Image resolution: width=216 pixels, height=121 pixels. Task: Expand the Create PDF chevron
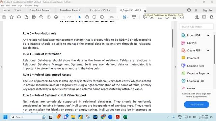tap(208, 50)
